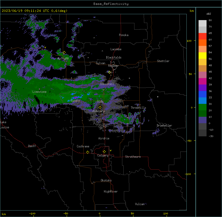Pick the violet 36-39 dBZ legend swatch
The width and height of the screenshot is (222, 217).
pos(202,88)
